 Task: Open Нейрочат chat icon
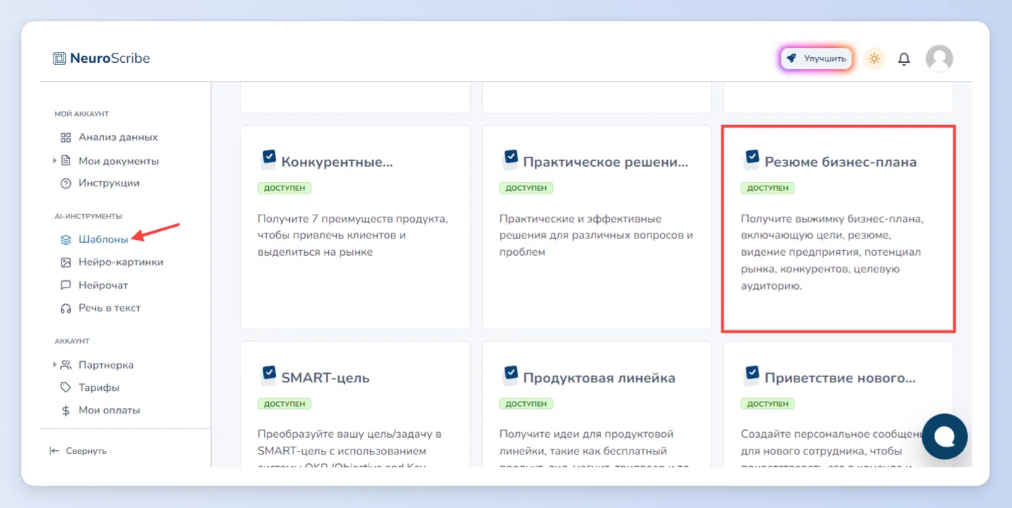tap(66, 285)
